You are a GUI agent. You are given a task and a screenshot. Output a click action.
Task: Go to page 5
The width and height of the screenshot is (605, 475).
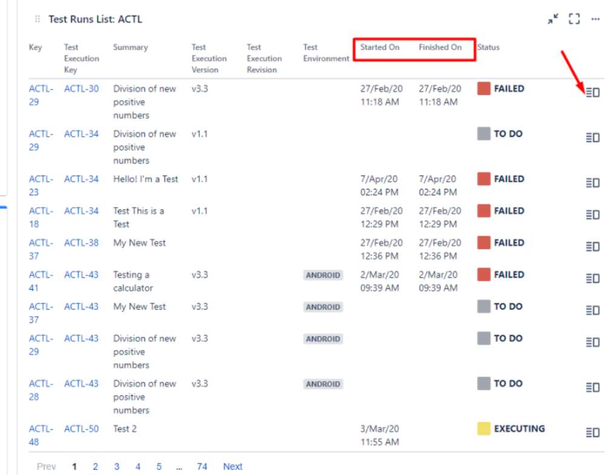pos(159,467)
